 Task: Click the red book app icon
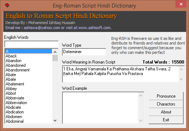pyautogui.click(x=7, y=5)
